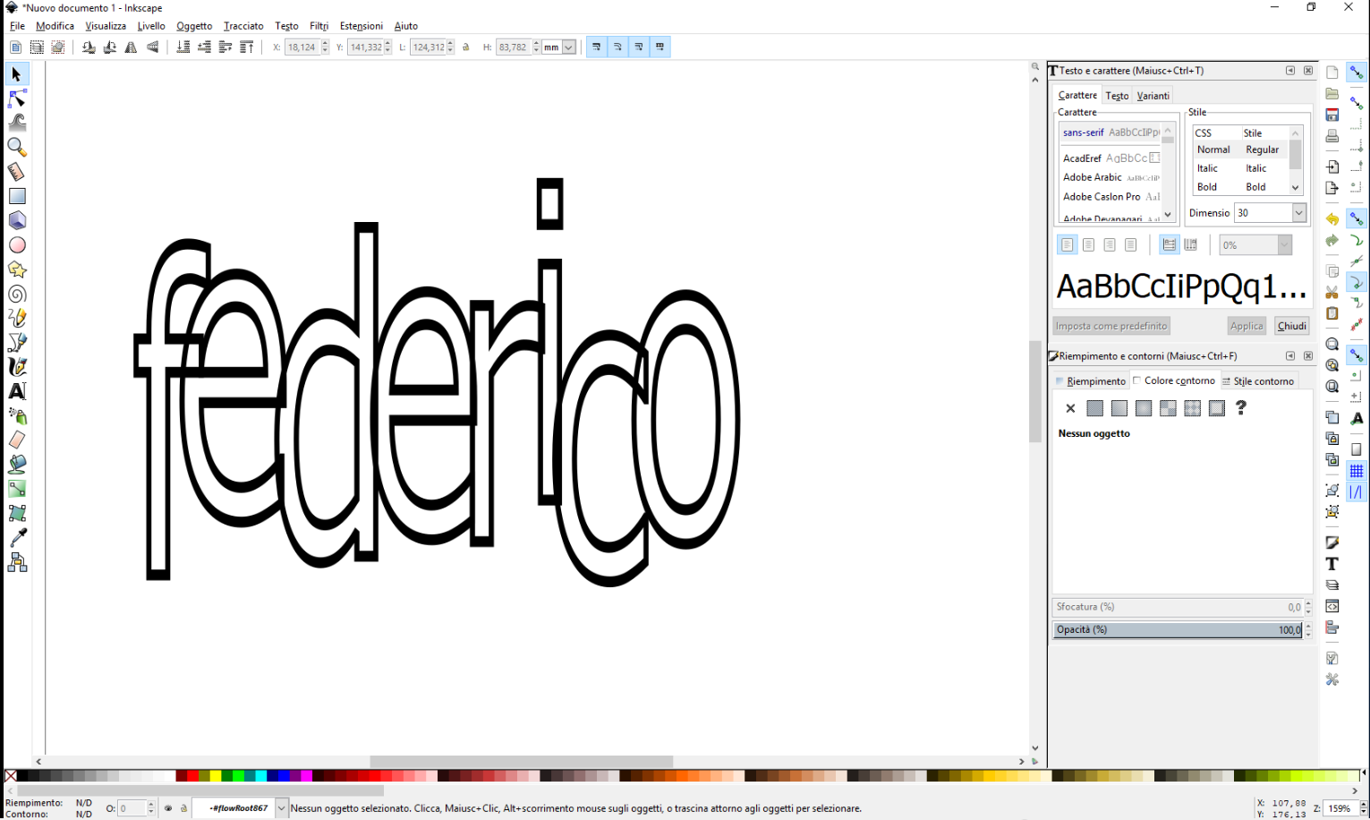The image size is (1370, 820).
Task: Select the Bezier pen tool
Action: [16, 342]
